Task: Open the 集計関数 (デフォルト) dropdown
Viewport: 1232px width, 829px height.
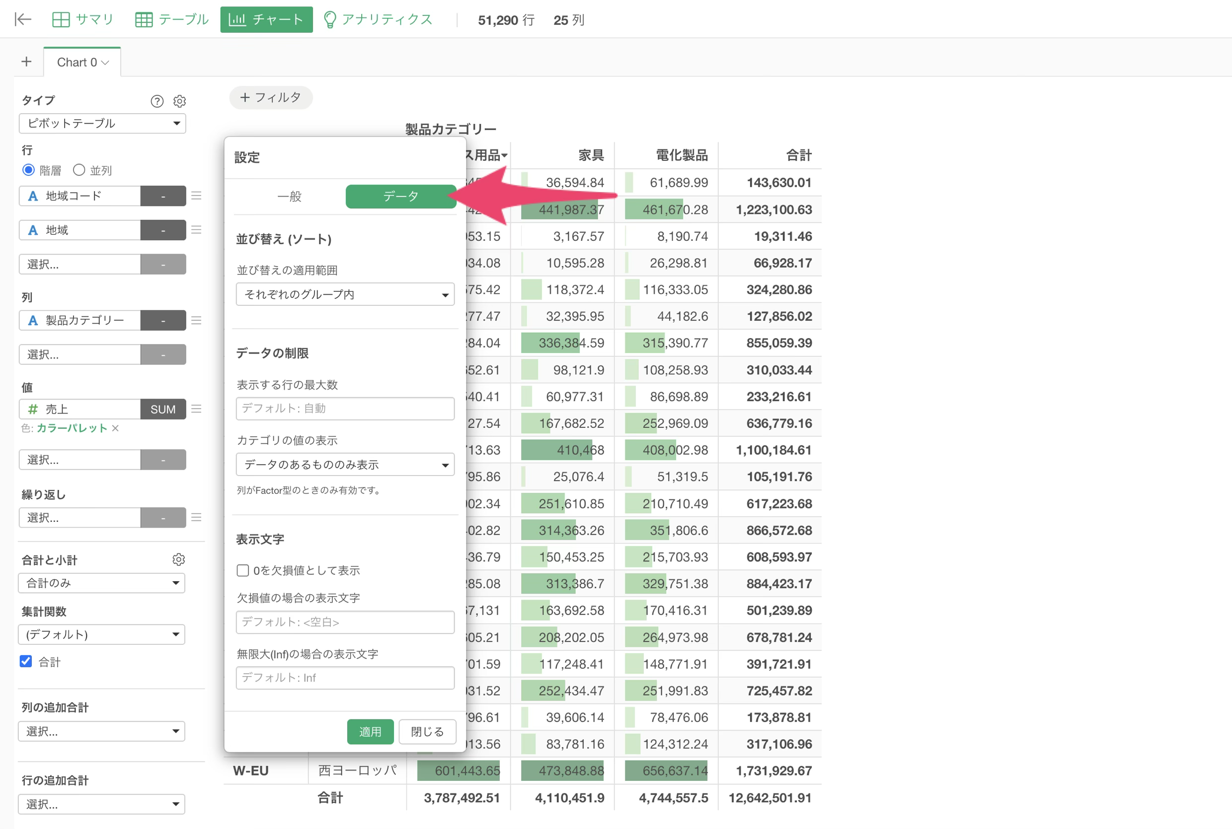Action: pyautogui.click(x=101, y=634)
